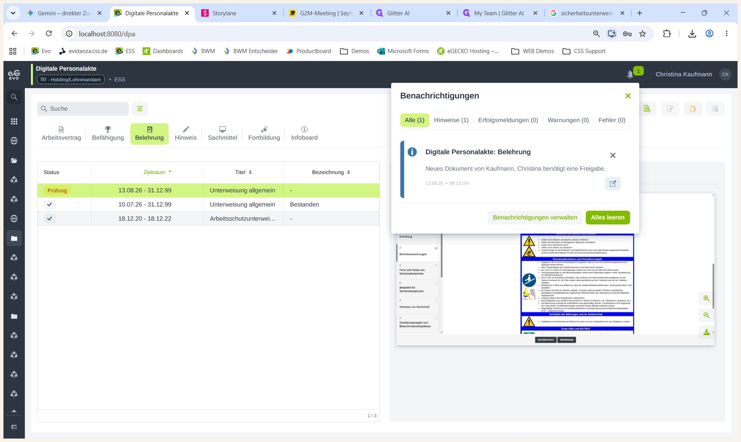Zoom in on the document preview
This screenshot has width=741, height=442.
click(x=706, y=298)
